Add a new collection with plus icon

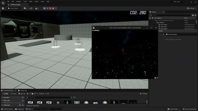(x=20, y=105)
